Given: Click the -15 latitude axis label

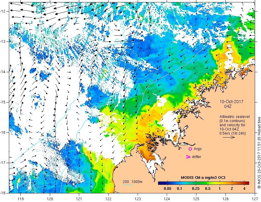Looking at the screenshot, I should (3, 102).
